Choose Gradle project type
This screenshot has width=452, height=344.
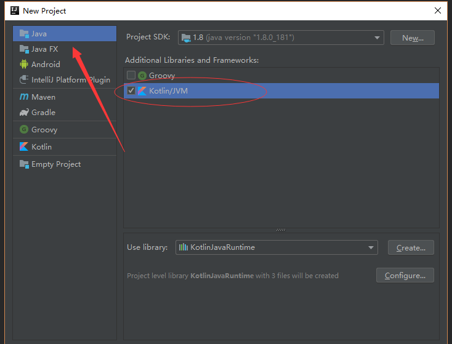click(x=65, y=112)
